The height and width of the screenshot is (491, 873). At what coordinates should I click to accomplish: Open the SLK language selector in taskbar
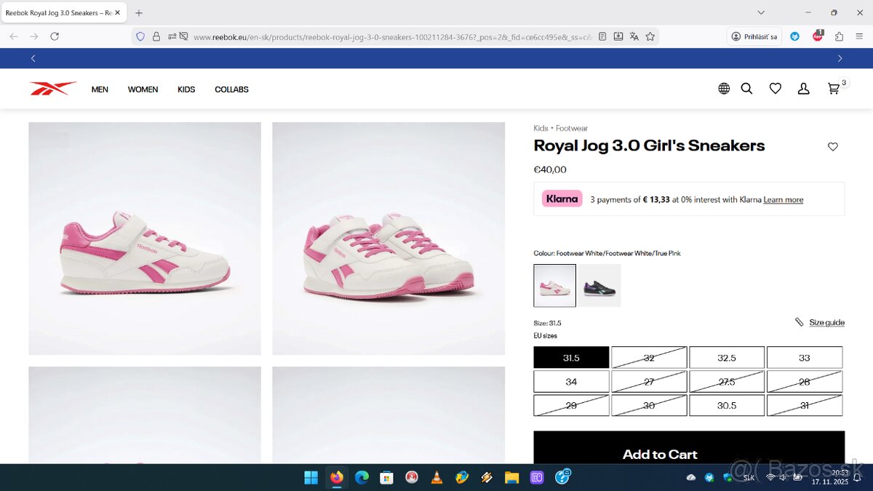[749, 478]
